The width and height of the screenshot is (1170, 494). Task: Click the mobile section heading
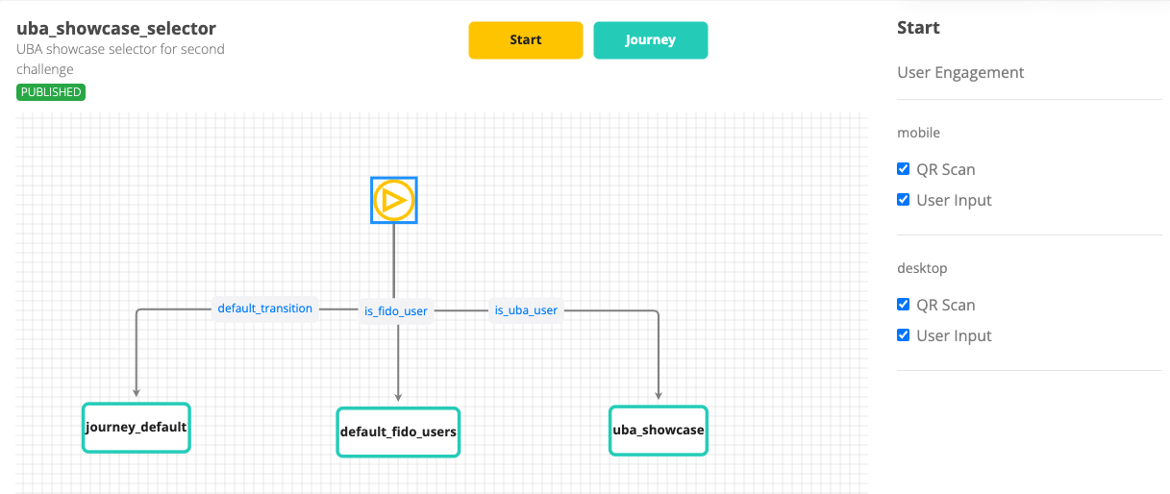(x=918, y=133)
